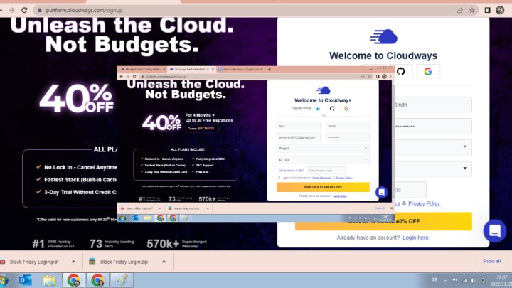The height and width of the screenshot is (288, 512).
Task: Sign up with GitHub on the large background form
Action: 402,71
